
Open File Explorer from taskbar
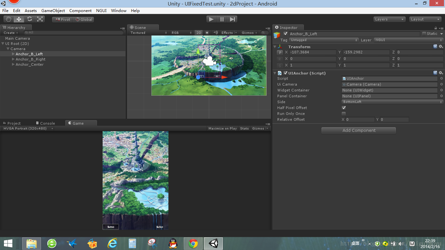[x=32, y=243]
